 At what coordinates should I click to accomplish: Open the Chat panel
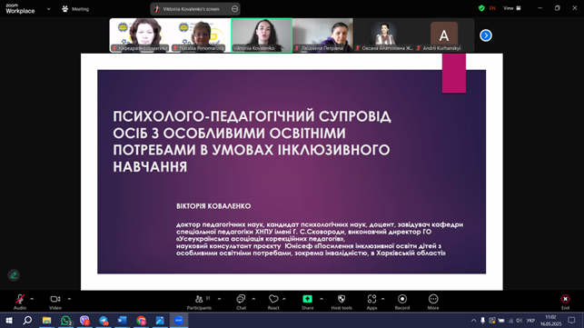[x=241, y=302]
